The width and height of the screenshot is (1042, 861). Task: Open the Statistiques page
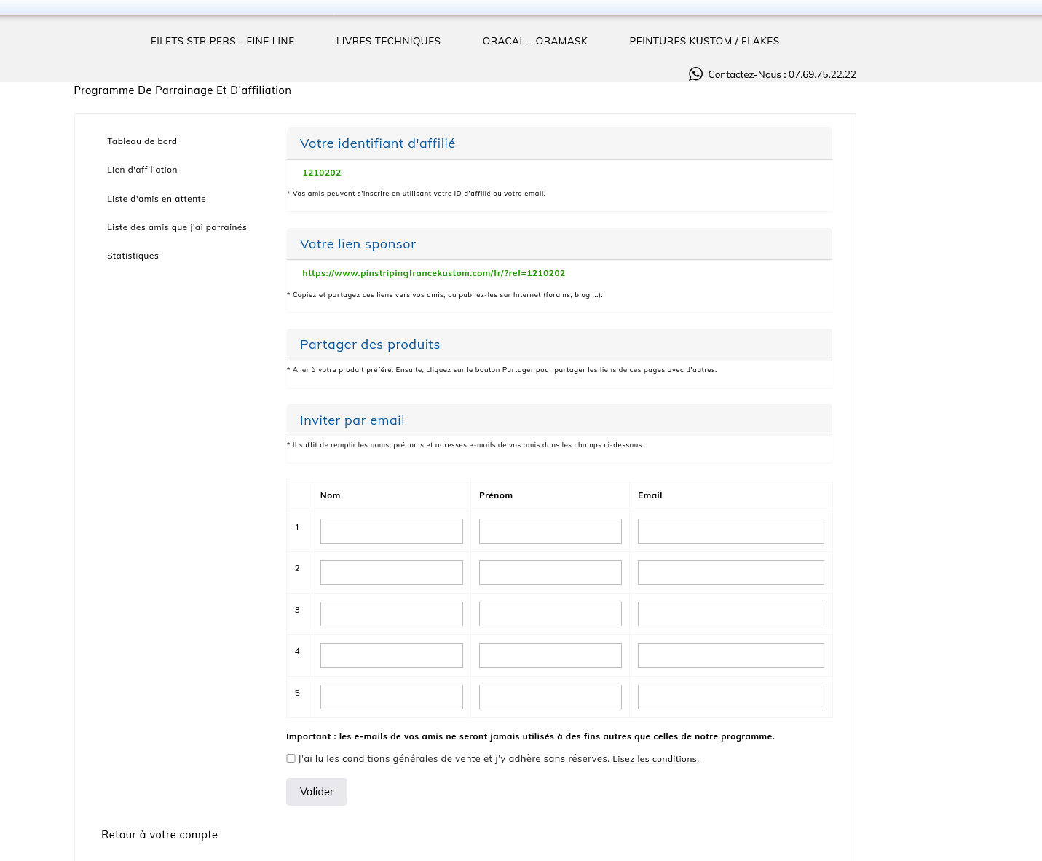(133, 256)
